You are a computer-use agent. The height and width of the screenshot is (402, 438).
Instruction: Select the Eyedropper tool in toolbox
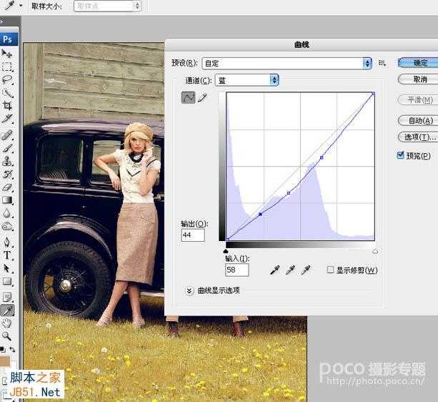click(6, 310)
